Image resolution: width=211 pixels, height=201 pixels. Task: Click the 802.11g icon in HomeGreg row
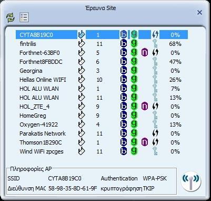pyautogui.click(x=134, y=116)
